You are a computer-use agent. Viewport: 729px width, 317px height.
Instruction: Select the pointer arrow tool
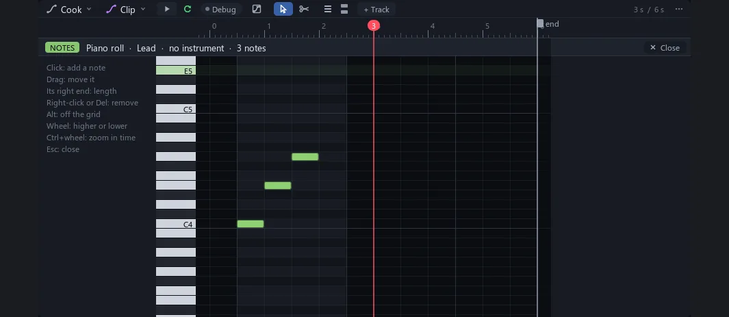point(283,10)
